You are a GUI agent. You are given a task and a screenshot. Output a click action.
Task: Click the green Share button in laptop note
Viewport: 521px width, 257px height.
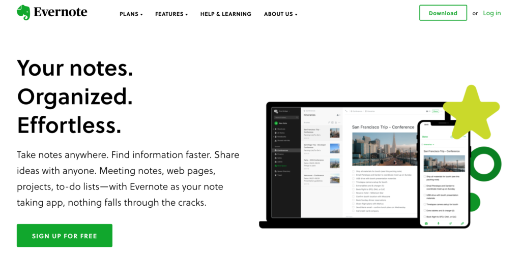pyautogui.click(x=436, y=111)
